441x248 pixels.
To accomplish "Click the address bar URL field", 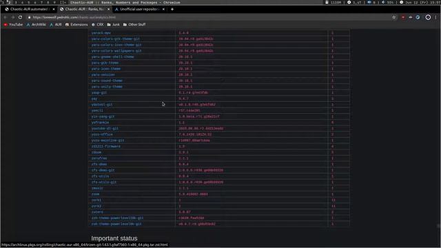I will coord(208,17).
